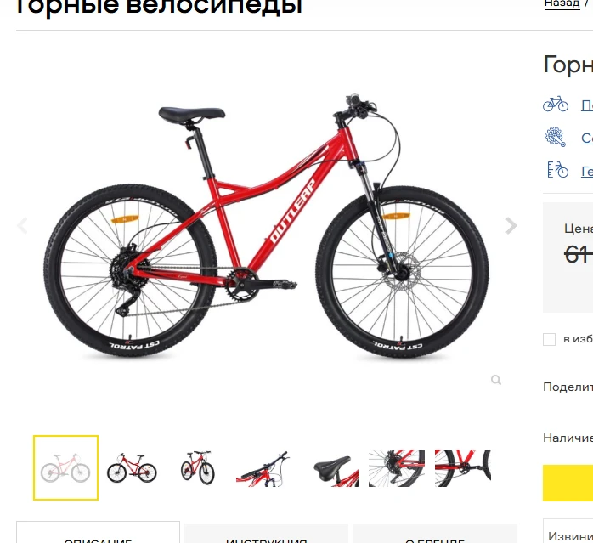Select the second thumbnail, bike facing left

point(132,467)
